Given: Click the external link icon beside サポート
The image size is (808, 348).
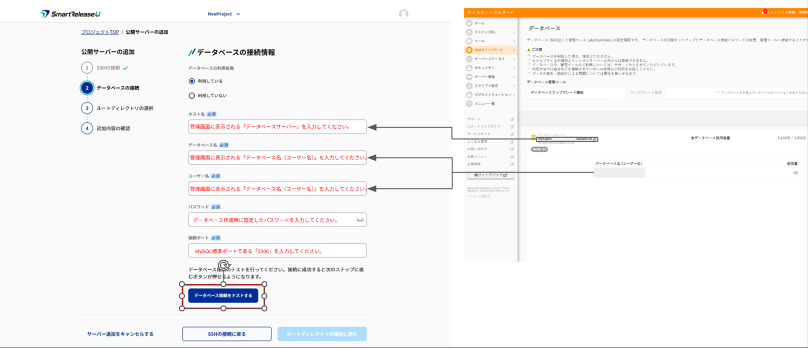Looking at the screenshot, I should point(512,119).
